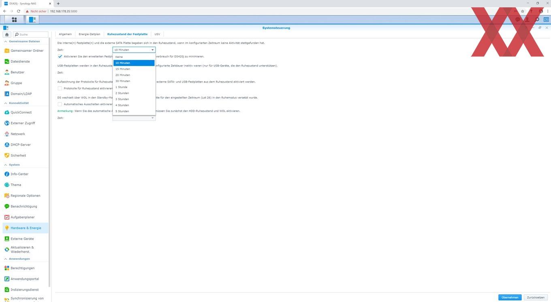Select the Ruhezustand der Festplatte tab

[127, 34]
